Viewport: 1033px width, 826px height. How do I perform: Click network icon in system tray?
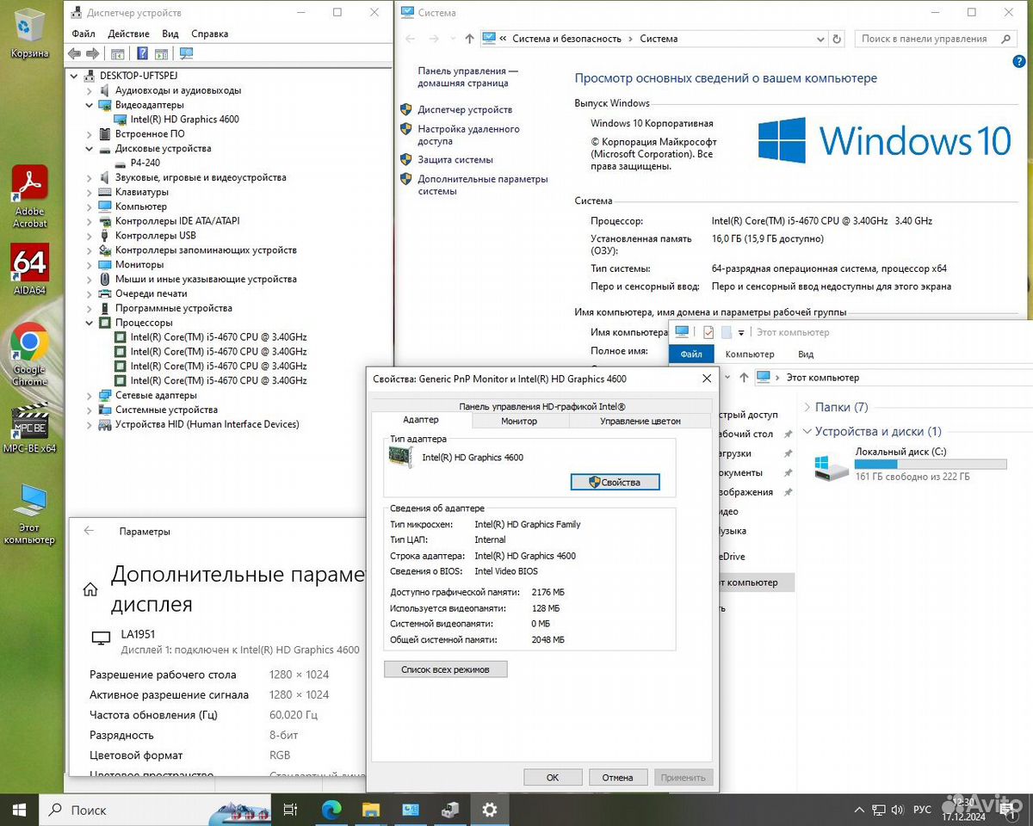coord(879,811)
